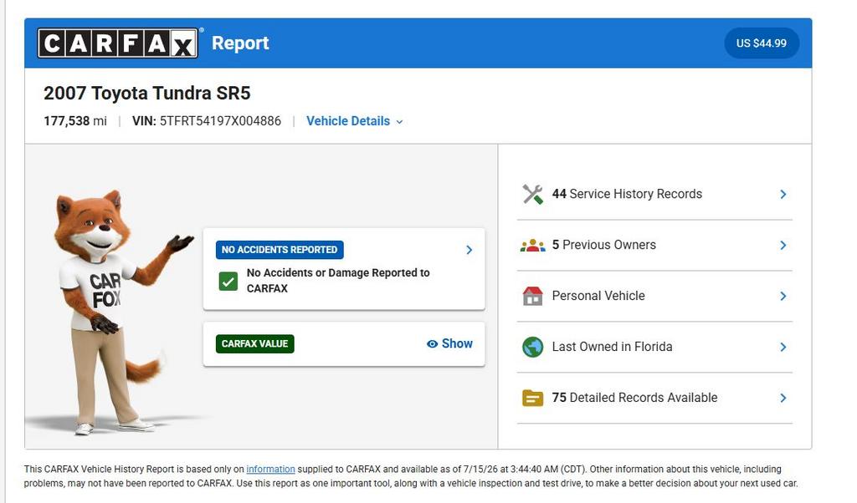857x503 pixels.
Task: Open arrow for 5 Previous Owners
Action: tap(783, 246)
